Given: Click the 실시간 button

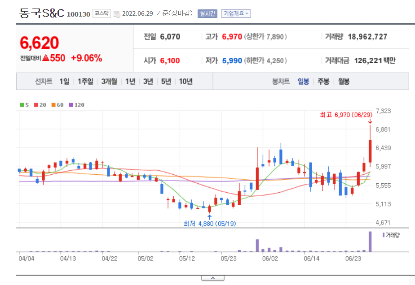Looking at the screenshot, I should [x=207, y=14].
